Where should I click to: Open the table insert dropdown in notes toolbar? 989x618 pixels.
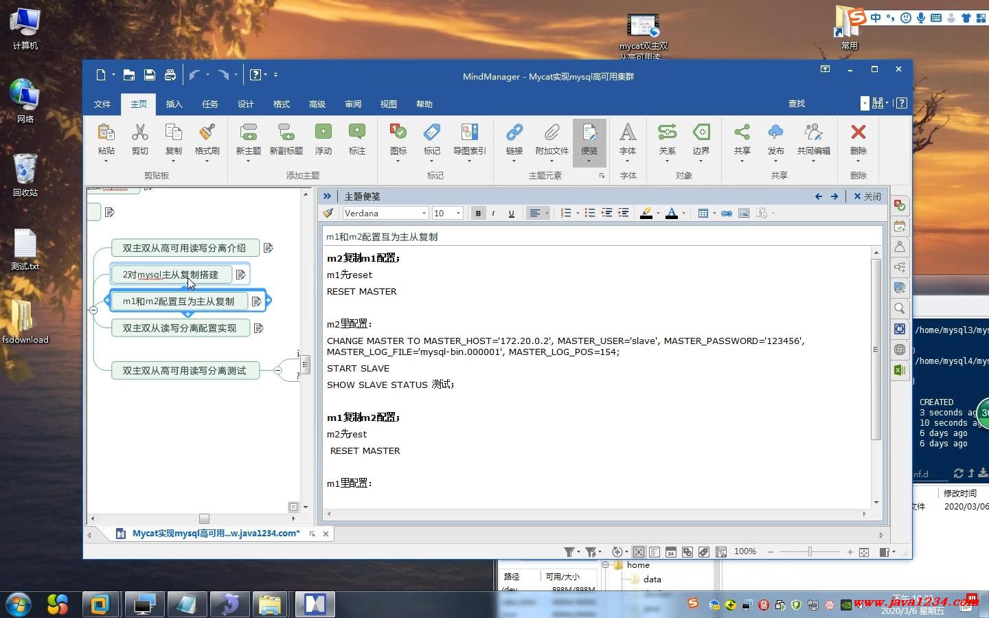pos(714,213)
